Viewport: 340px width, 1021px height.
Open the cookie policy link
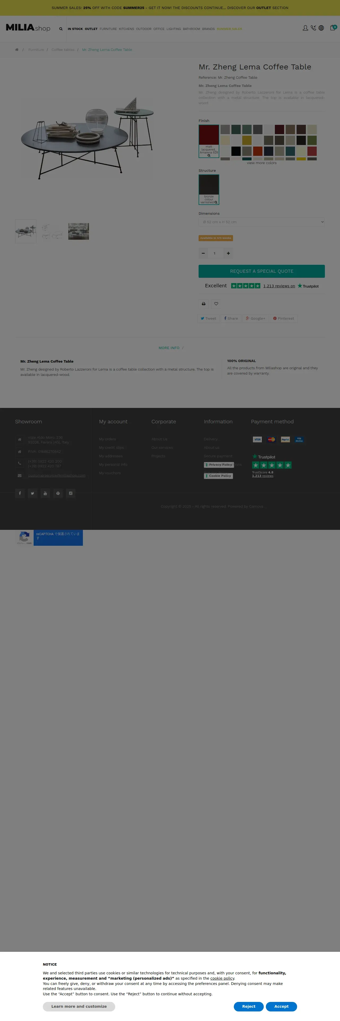[222, 978]
